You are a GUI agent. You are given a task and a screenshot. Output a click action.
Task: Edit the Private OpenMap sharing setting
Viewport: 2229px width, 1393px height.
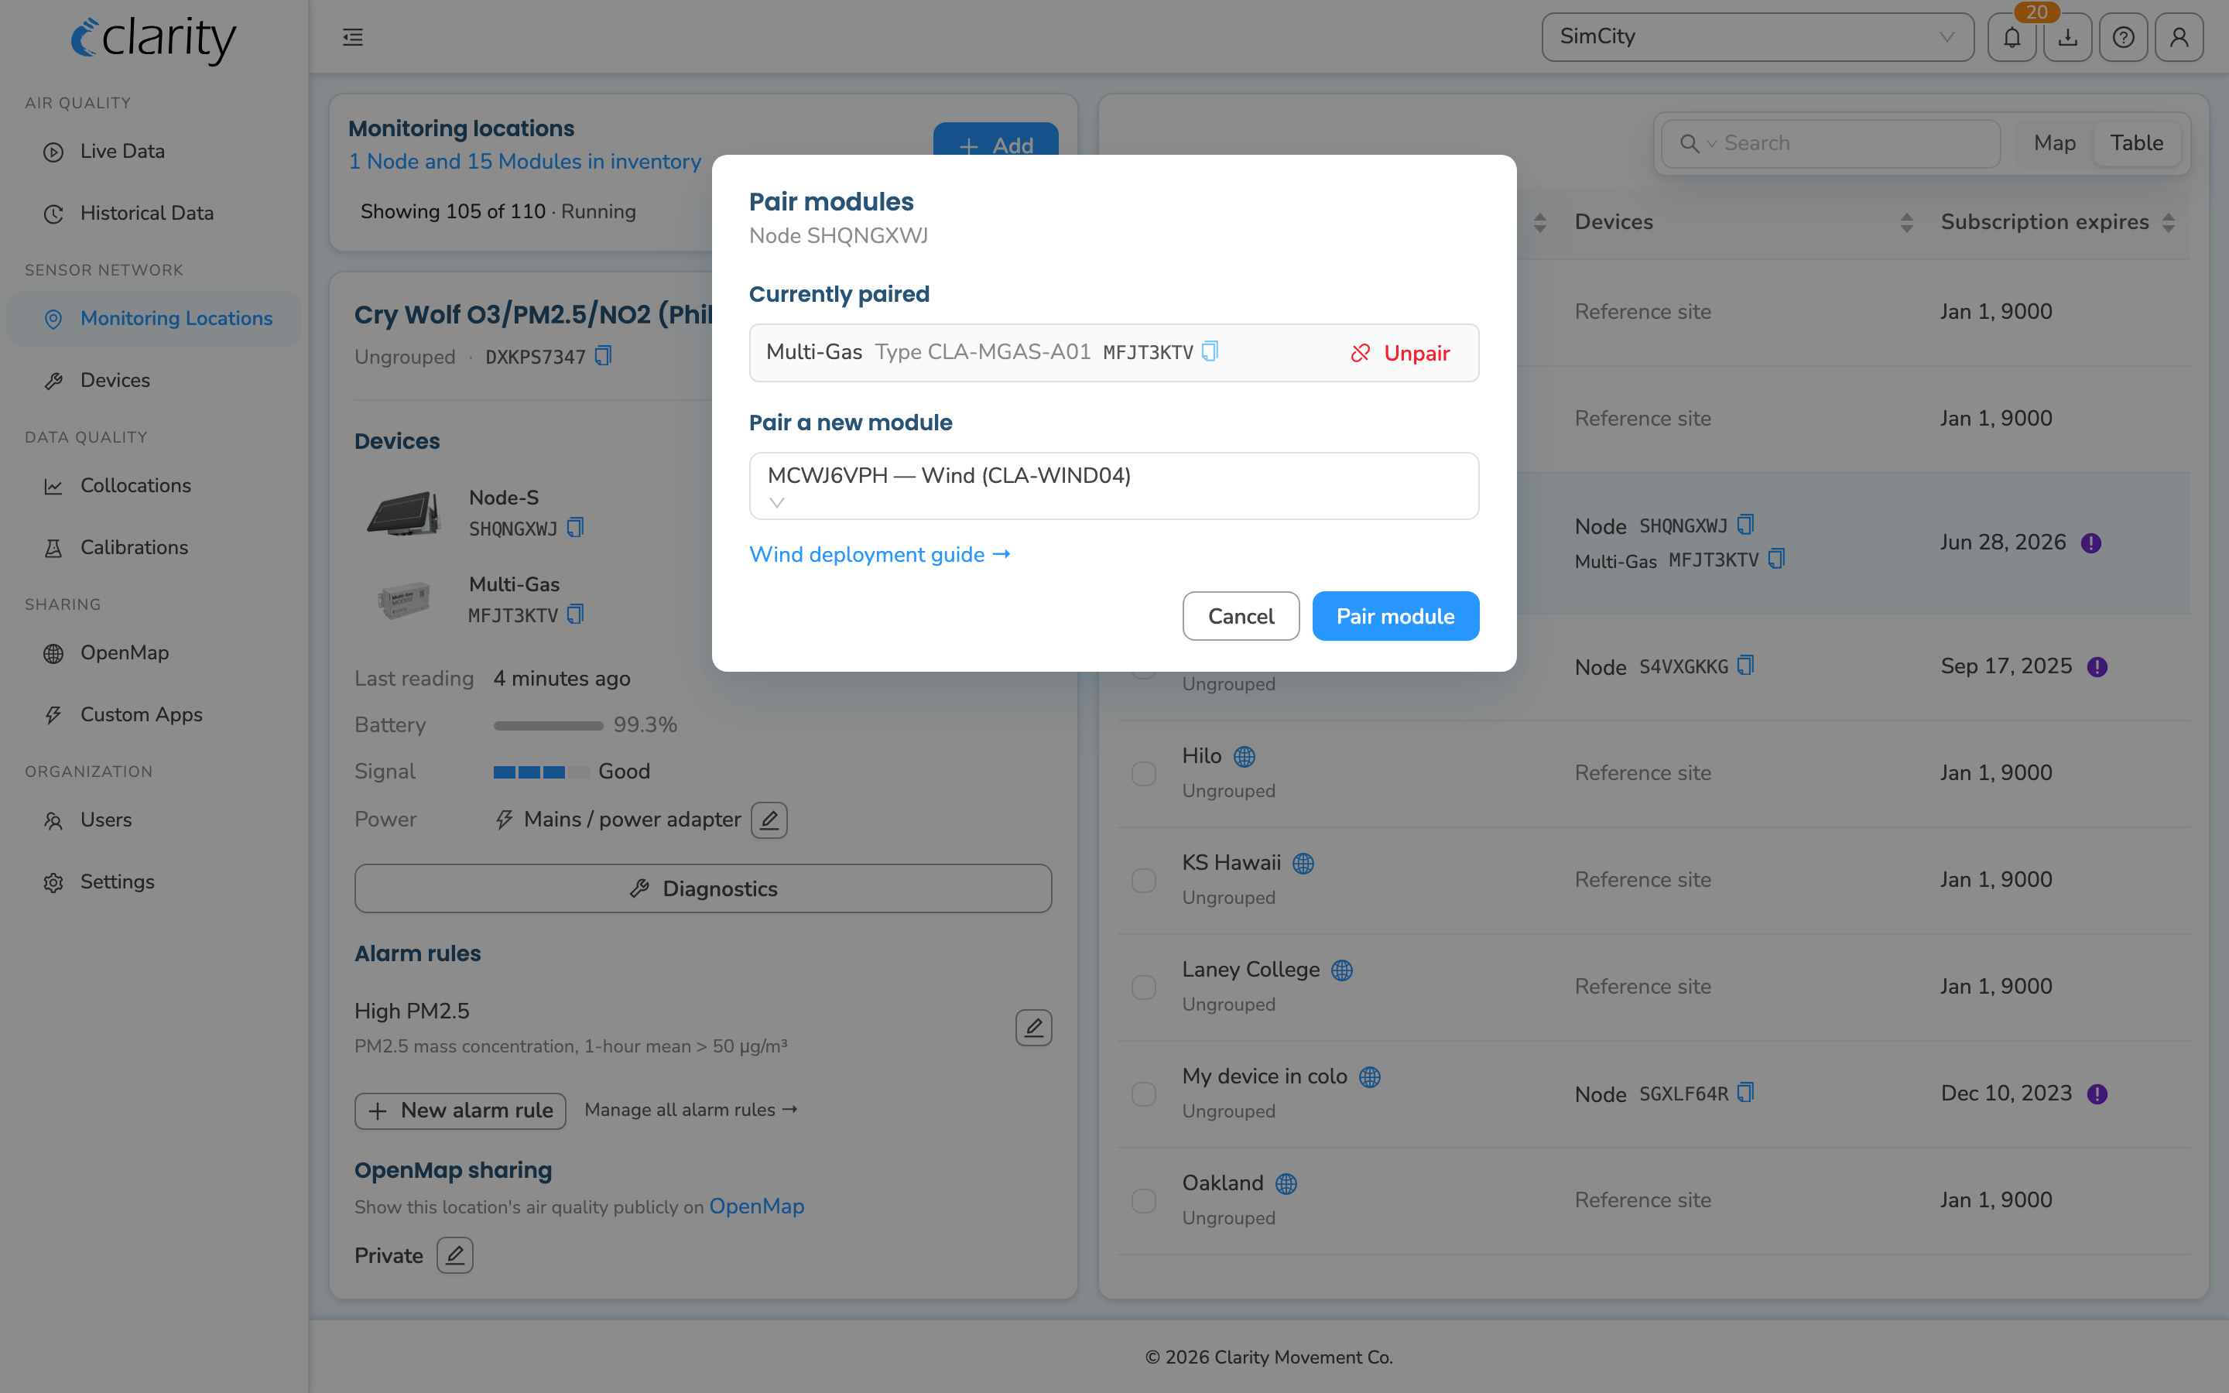pyautogui.click(x=455, y=1254)
